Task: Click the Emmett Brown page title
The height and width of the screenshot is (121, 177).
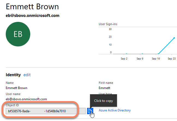Action: pos(32,7)
